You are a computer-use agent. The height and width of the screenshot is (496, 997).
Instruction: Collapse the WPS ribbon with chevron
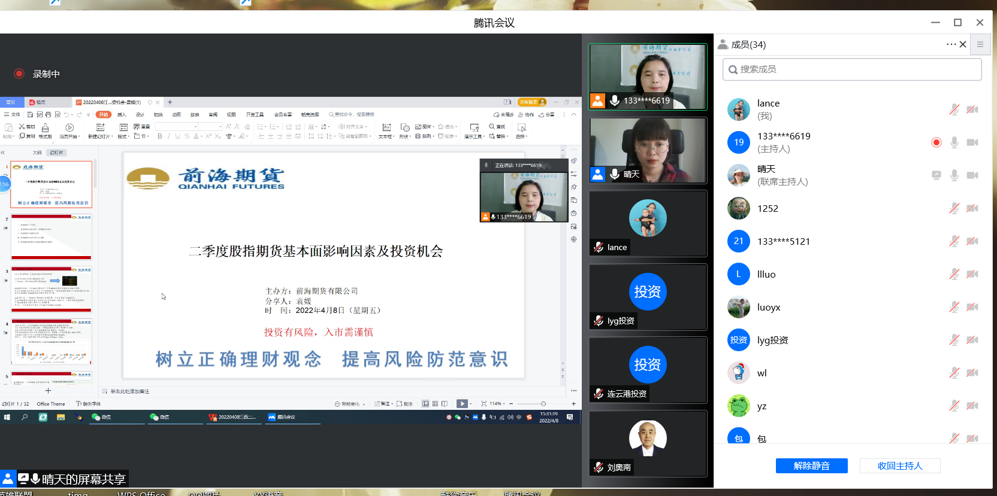tap(573, 114)
